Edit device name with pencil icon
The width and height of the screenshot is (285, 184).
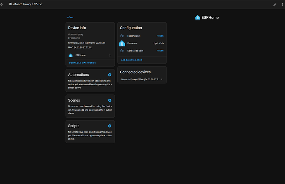click(x=275, y=5)
